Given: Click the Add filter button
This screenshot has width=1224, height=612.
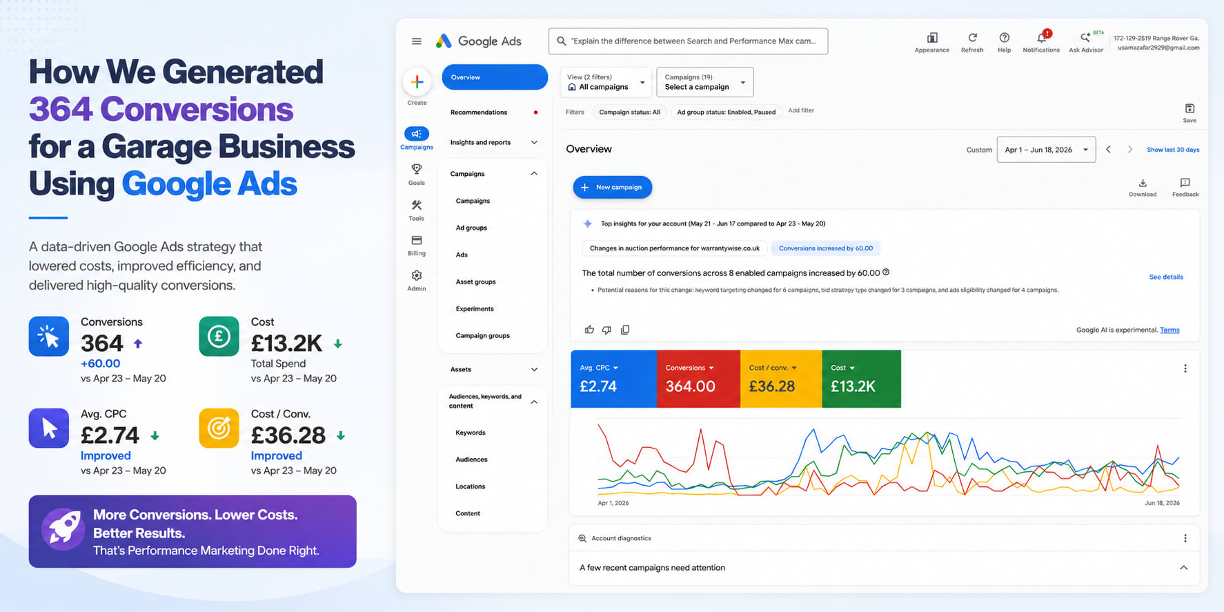Looking at the screenshot, I should (801, 110).
